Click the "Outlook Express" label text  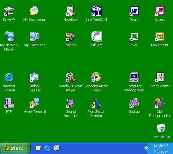tap(34, 88)
